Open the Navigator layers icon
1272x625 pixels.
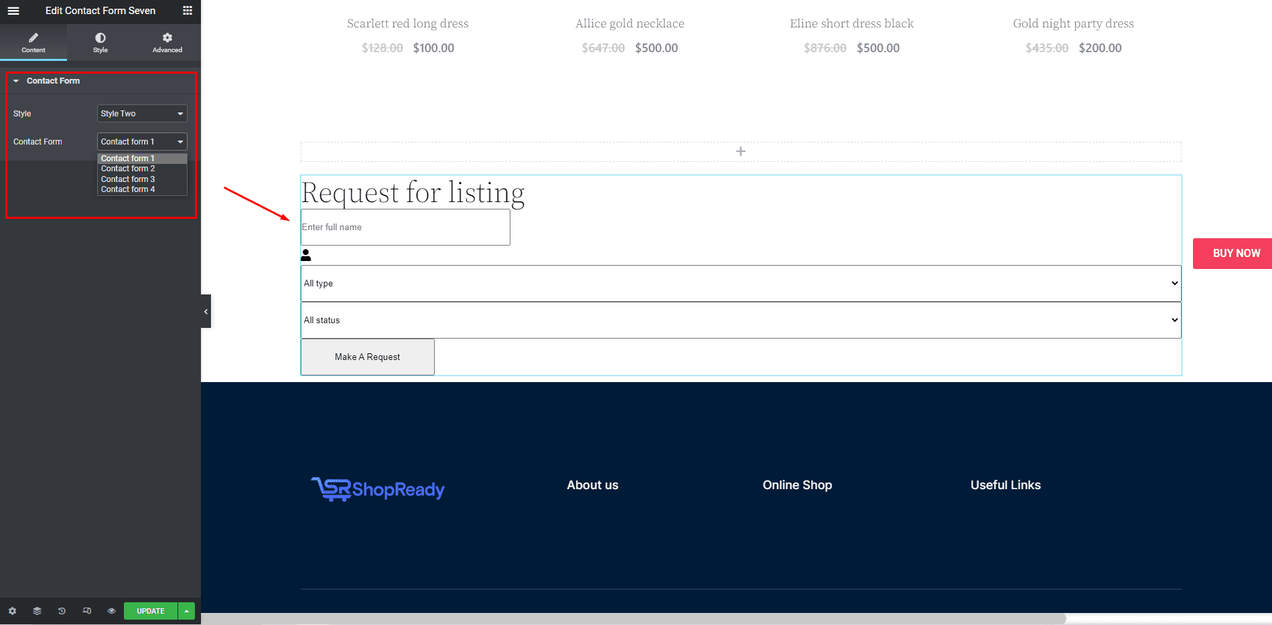(x=37, y=611)
